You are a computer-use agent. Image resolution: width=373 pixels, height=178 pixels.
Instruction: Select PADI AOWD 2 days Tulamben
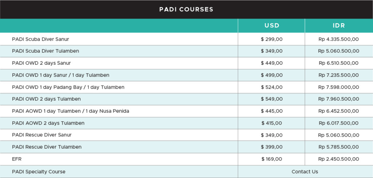(x=48, y=123)
